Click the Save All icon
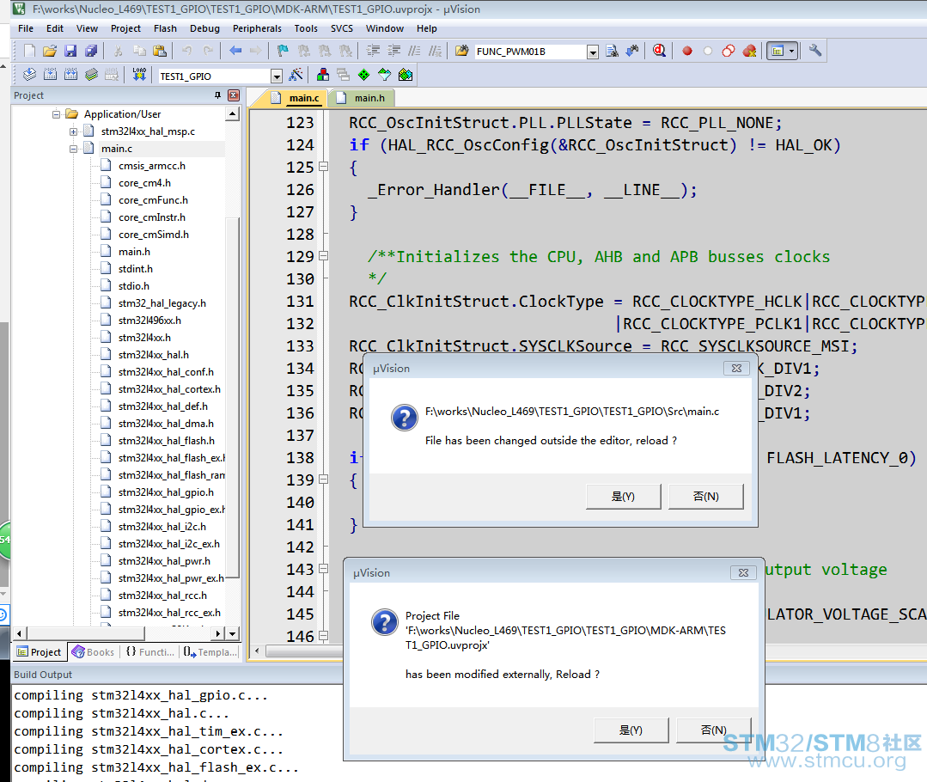Viewport: 927px width, 782px height. pos(91,51)
